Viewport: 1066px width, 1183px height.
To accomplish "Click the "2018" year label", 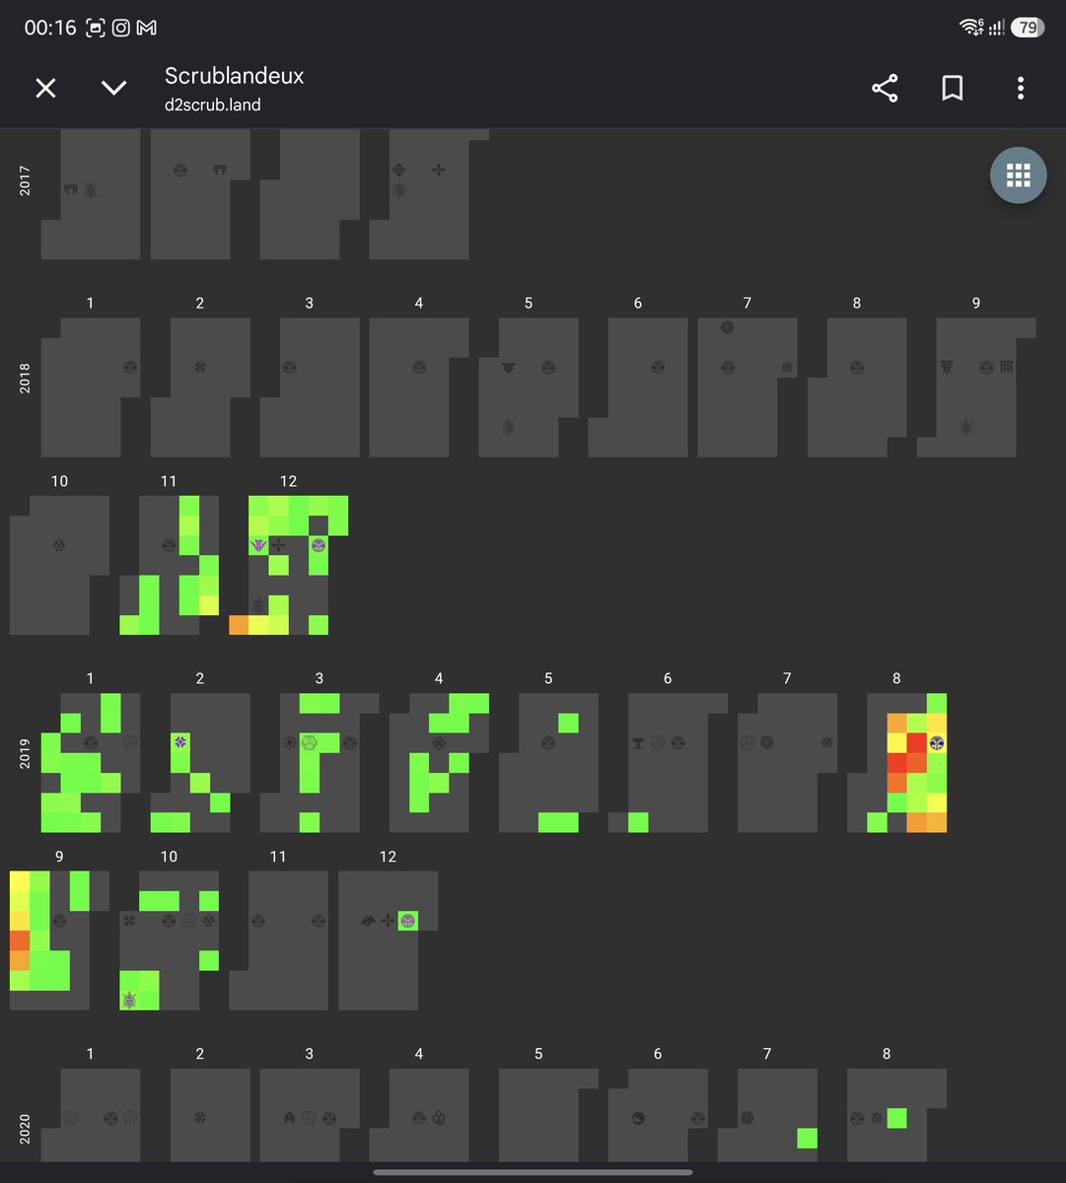I will 25,379.
